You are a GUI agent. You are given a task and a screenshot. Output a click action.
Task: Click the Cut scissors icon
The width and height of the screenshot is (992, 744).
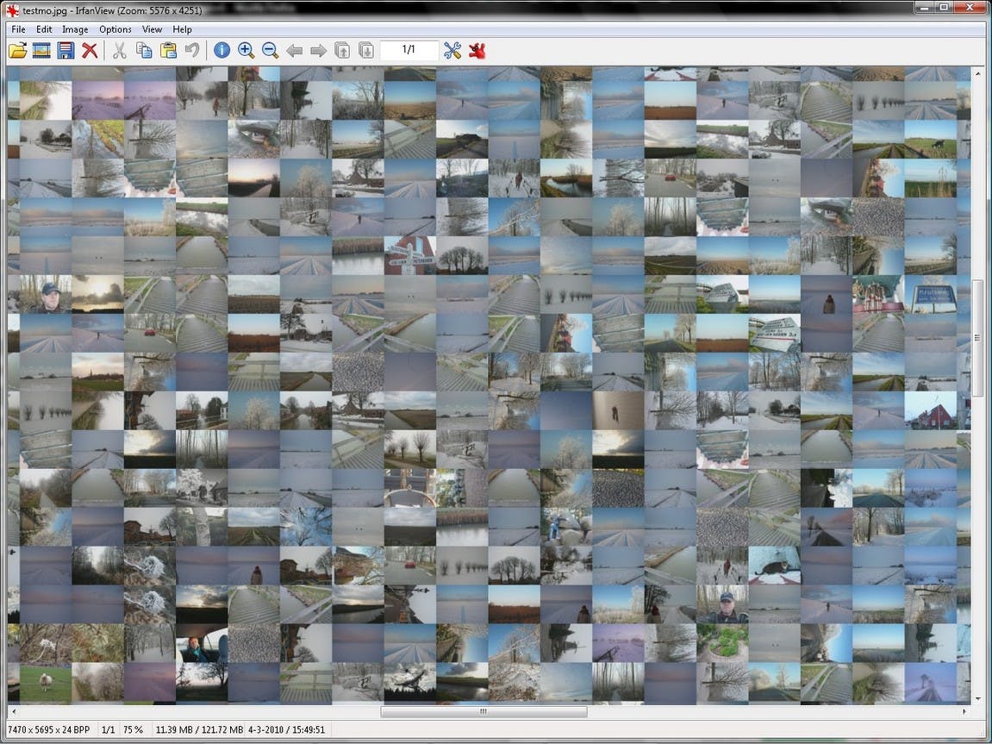click(x=119, y=50)
